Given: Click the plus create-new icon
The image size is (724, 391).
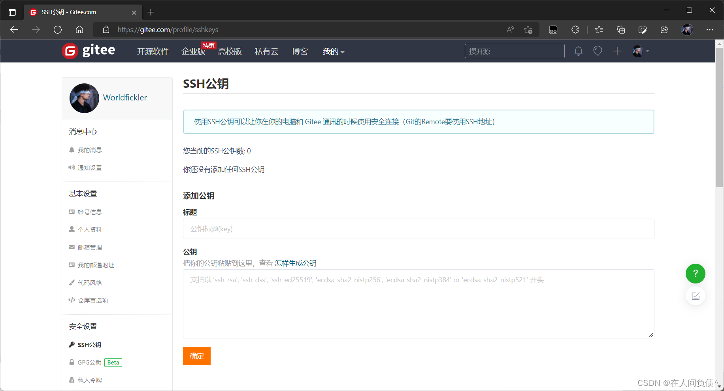Looking at the screenshot, I should (617, 51).
